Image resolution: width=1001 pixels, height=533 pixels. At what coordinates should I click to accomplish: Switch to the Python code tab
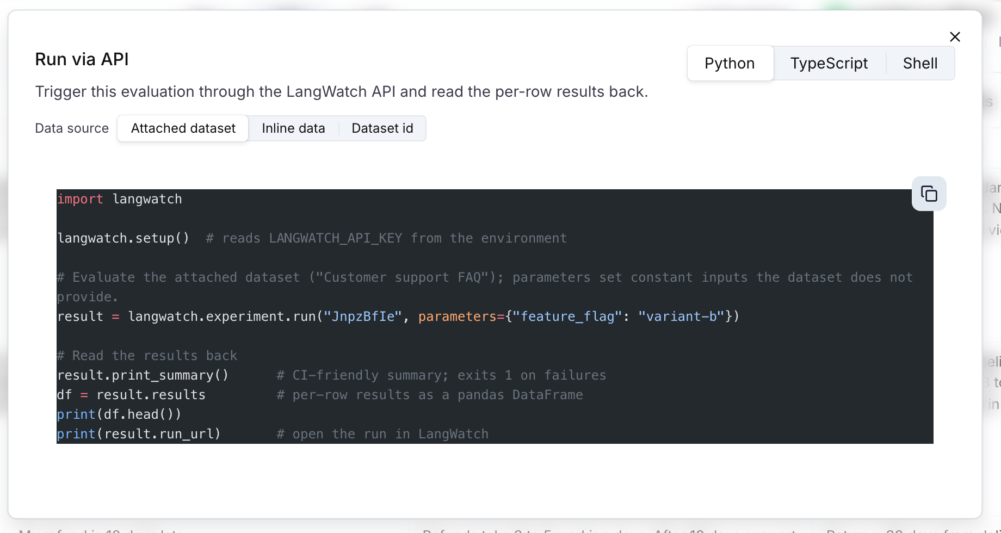730,63
